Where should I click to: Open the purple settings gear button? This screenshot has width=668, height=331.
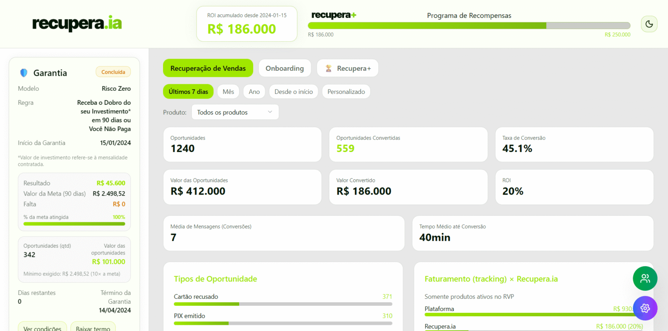point(645,308)
